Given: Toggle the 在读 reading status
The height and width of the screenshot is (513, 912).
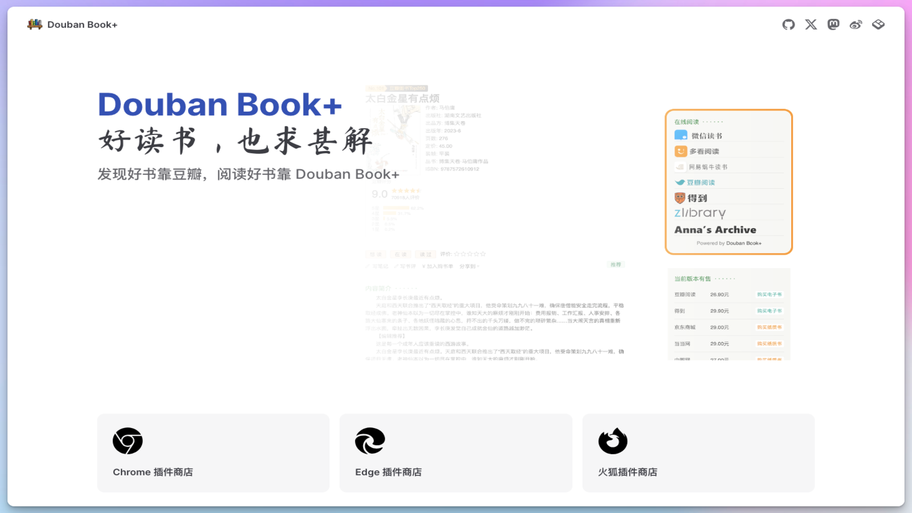Looking at the screenshot, I should [x=400, y=254].
